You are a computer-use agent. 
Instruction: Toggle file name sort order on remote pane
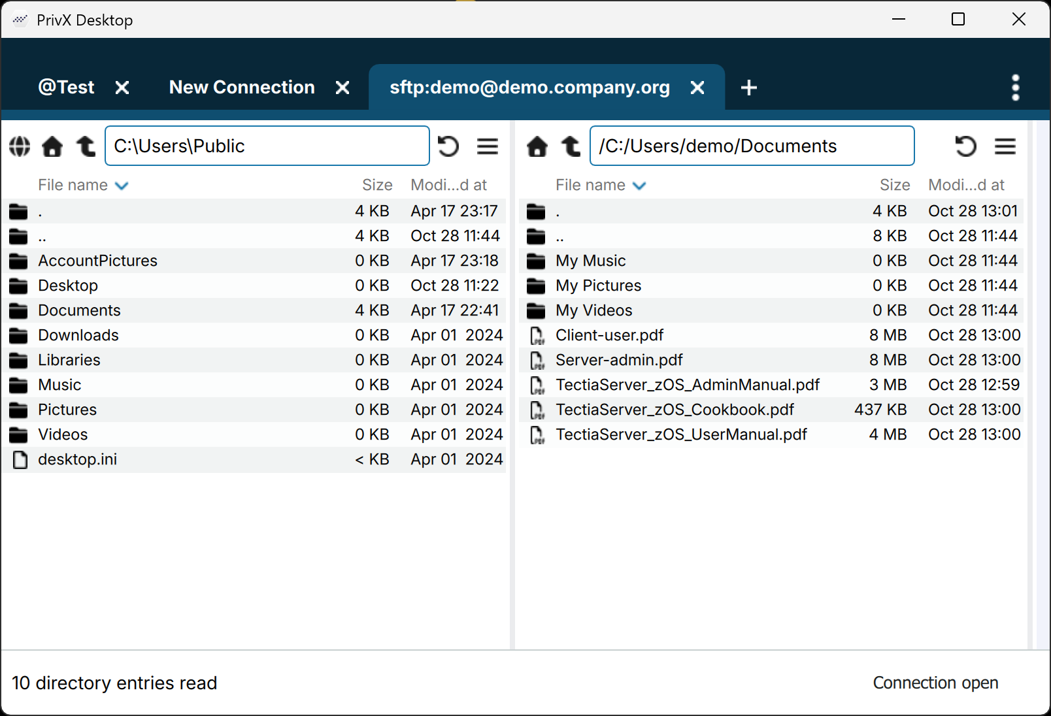(640, 186)
